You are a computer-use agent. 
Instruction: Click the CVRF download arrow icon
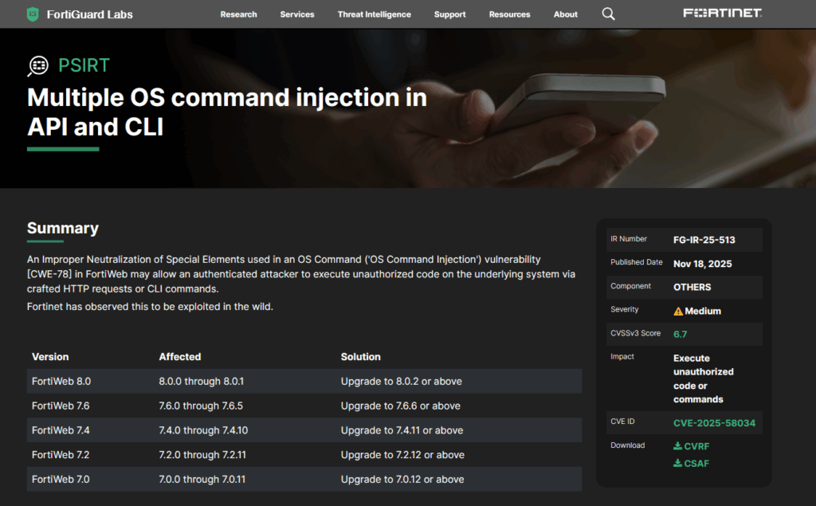(677, 446)
